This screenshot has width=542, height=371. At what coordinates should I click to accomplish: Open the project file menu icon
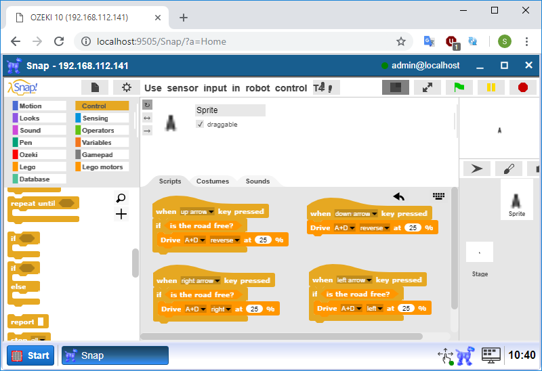[x=95, y=87]
